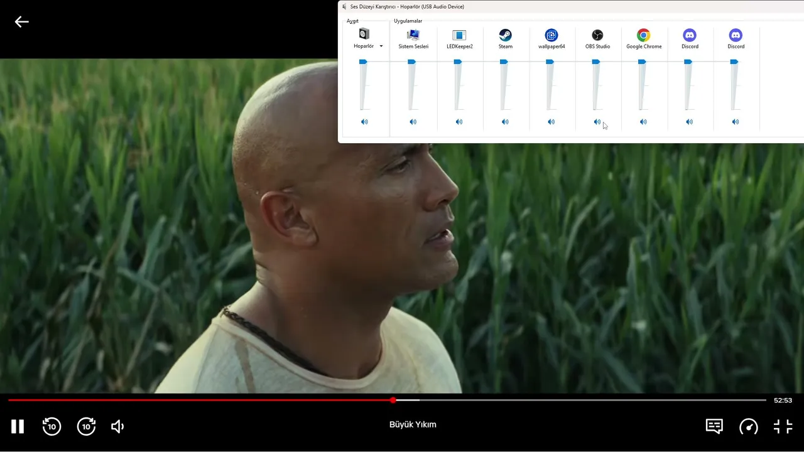The height and width of the screenshot is (452, 804).
Task: Mute LEDKeeper2 audio
Action: [x=459, y=122]
